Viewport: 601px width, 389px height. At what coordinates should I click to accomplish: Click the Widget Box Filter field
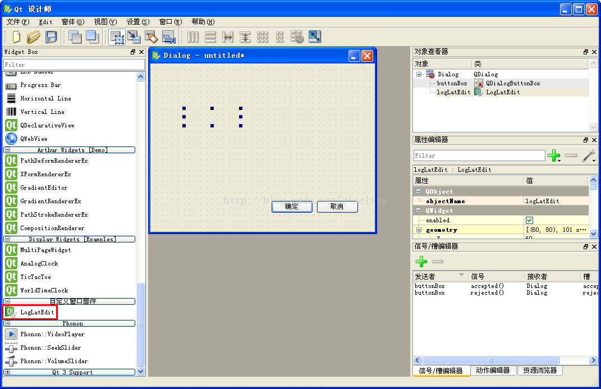74,65
